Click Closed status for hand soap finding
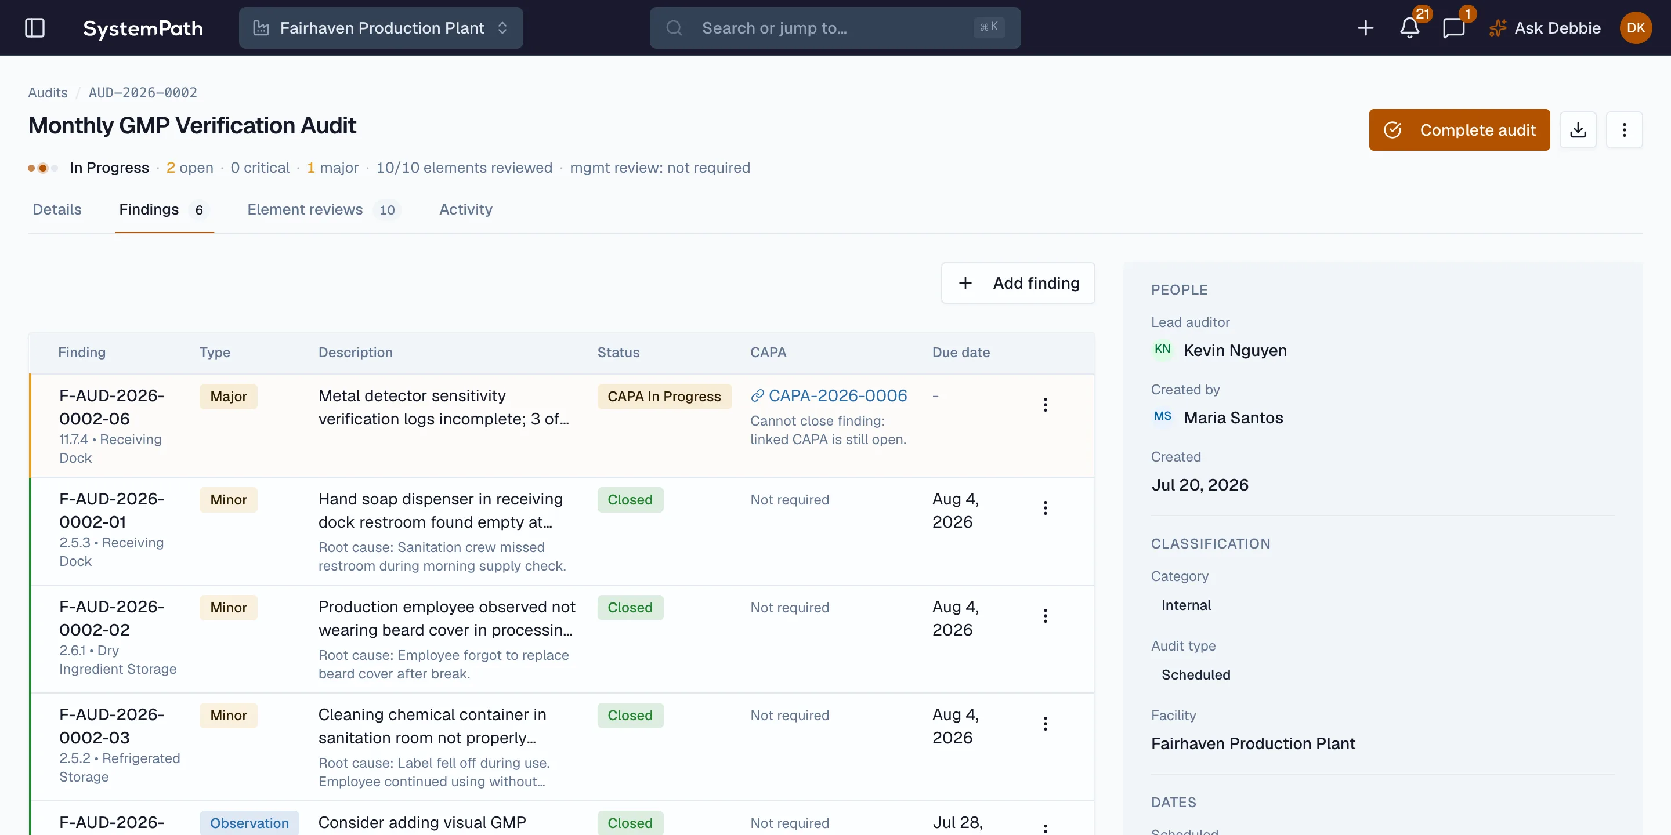The width and height of the screenshot is (1671, 835). pos(630,499)
